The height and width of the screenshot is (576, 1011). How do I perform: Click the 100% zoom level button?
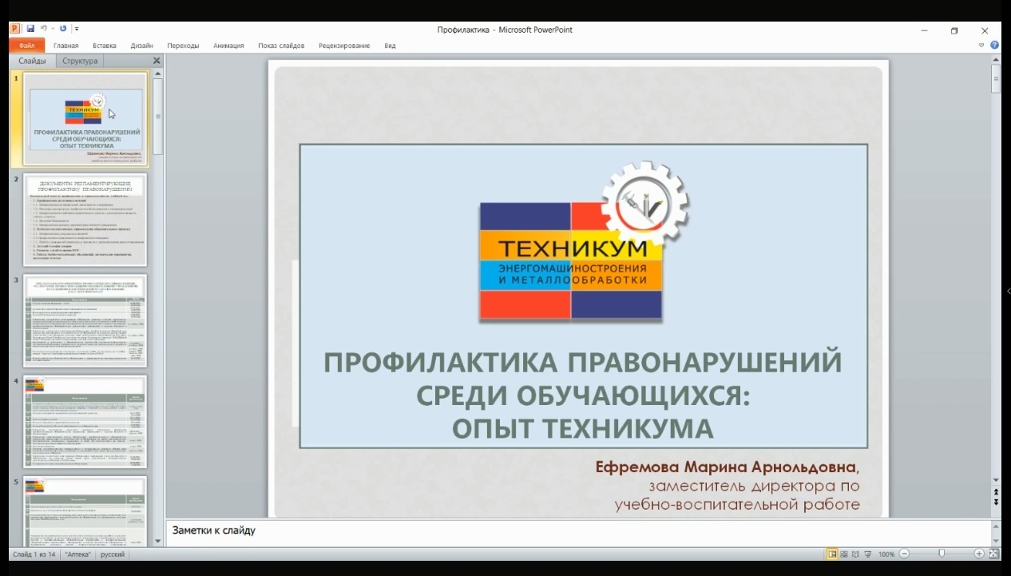886,554
